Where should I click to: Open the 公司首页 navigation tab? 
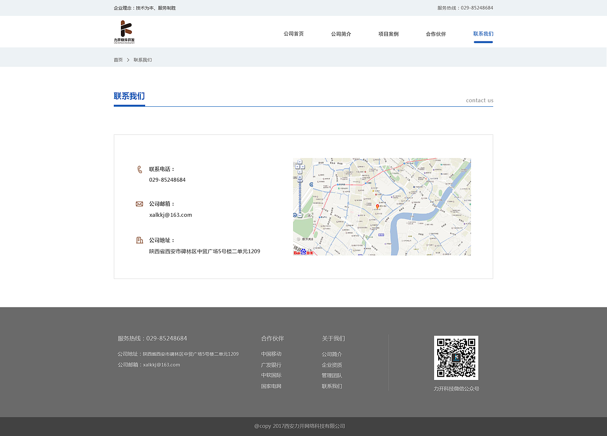(293, 34)
